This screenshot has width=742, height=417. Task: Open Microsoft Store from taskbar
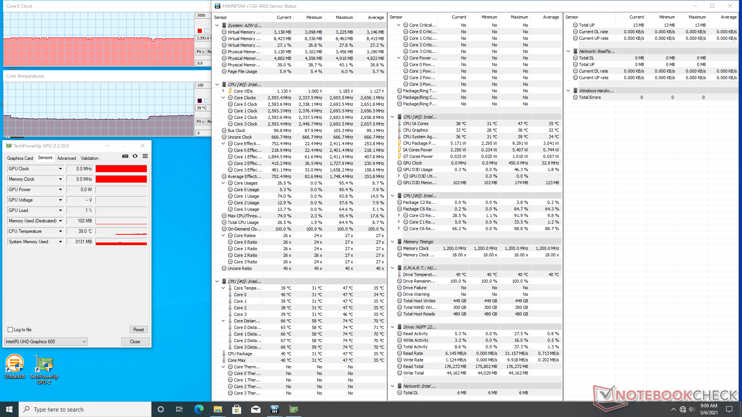click(x=237, y=409)
